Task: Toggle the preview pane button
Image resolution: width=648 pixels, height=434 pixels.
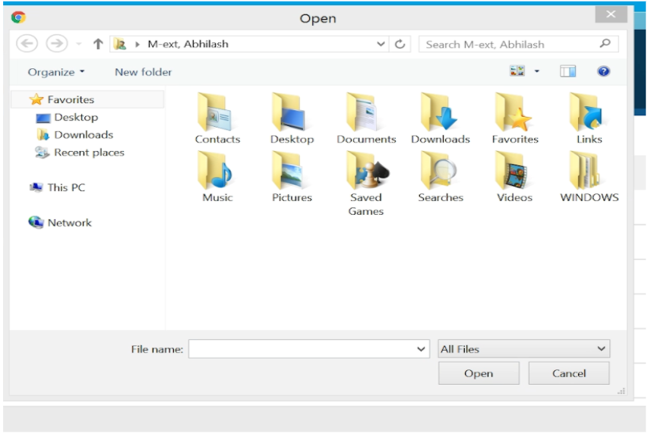Action: coord(567,71)
